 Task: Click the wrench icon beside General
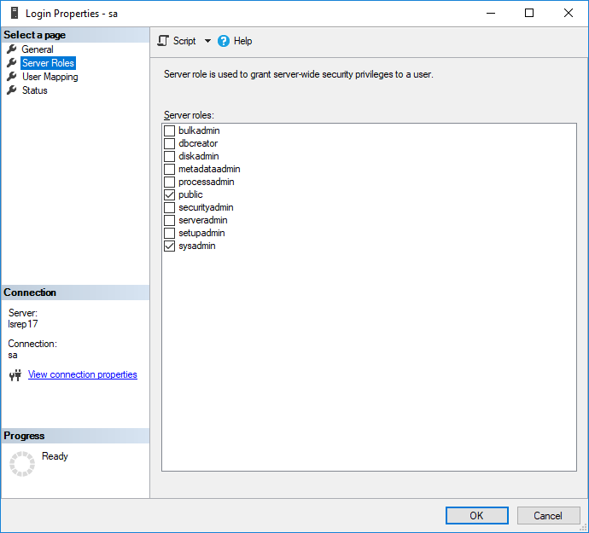click(x=12, y=49)
